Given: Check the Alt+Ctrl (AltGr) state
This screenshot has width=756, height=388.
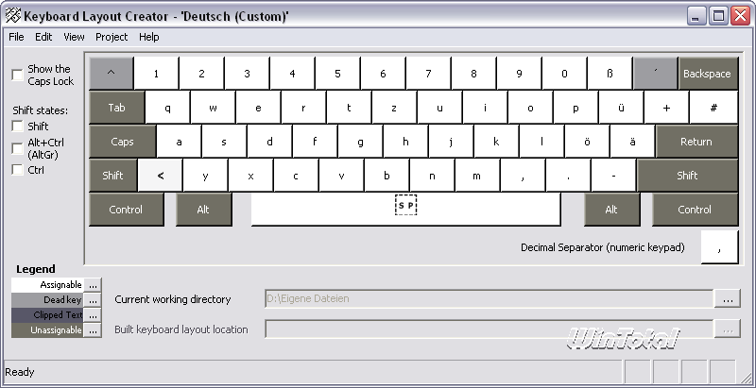Looking at the screenshot, I should click(17, 148).
